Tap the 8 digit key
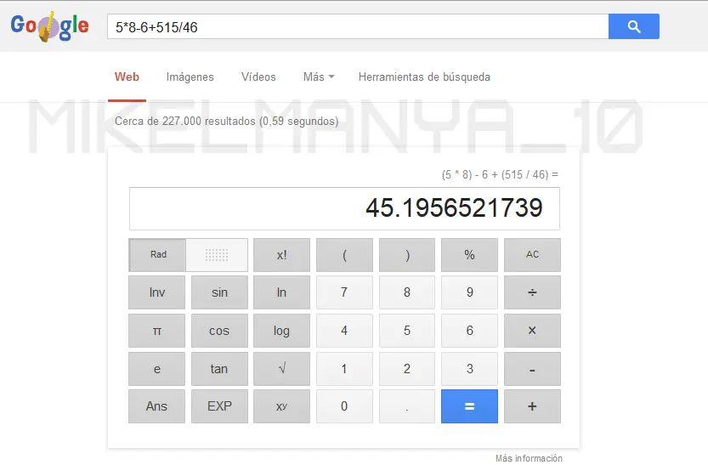 (407, 292)
